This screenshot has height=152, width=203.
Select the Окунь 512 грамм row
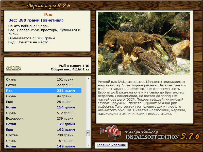[x=43, y=113]
